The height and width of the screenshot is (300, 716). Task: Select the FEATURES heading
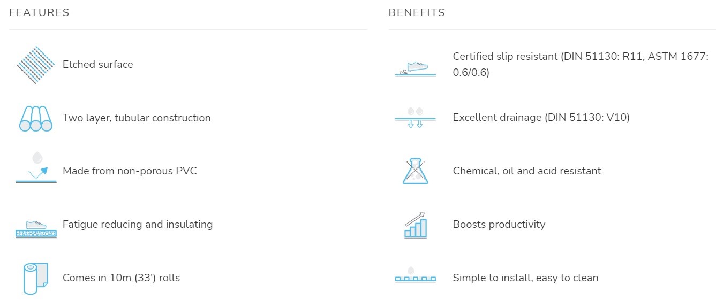click(40, 13)
